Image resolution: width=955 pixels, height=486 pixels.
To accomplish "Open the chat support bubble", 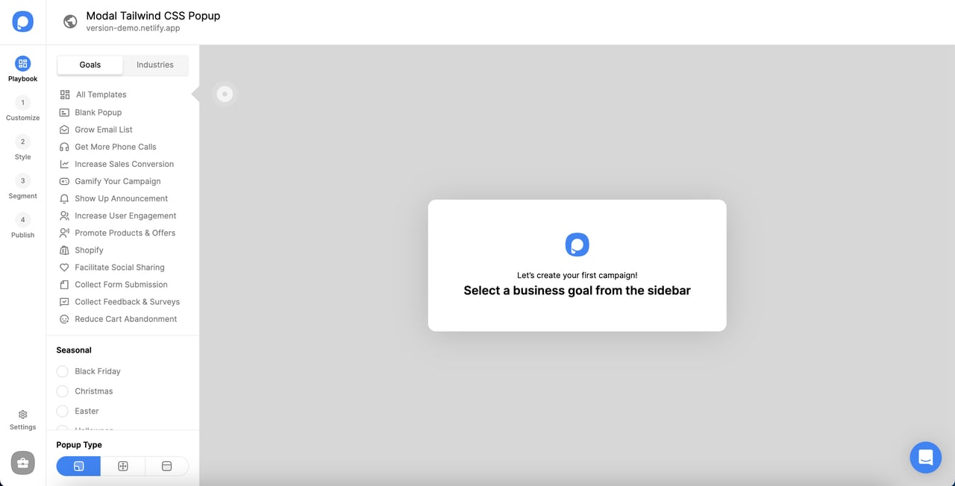I will [926, 457].
